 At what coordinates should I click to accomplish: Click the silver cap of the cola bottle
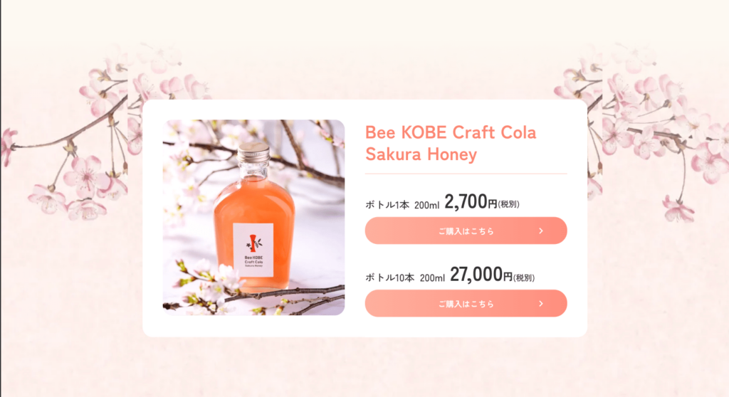[x=253, y=152]
